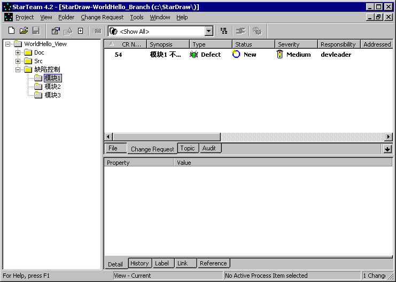Click the tree hierarchy toolbar icon
Viewport: 396px width, 282px height.
click(x=224, y=31)
